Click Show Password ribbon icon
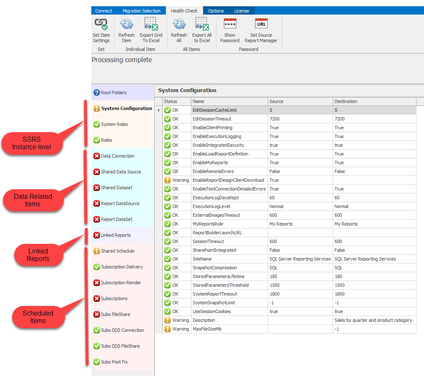Screen dimensions: 424x376 coord(230,23)
